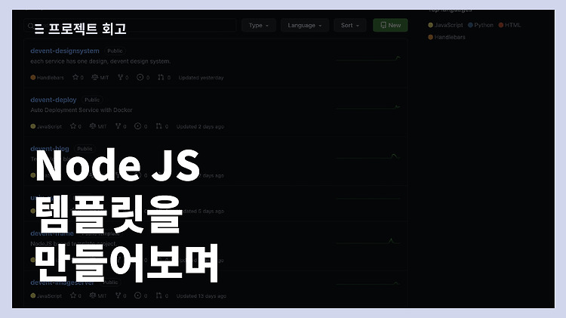
Task: Click the MIT license icon in devent-imageserver row
Action: 93,295
